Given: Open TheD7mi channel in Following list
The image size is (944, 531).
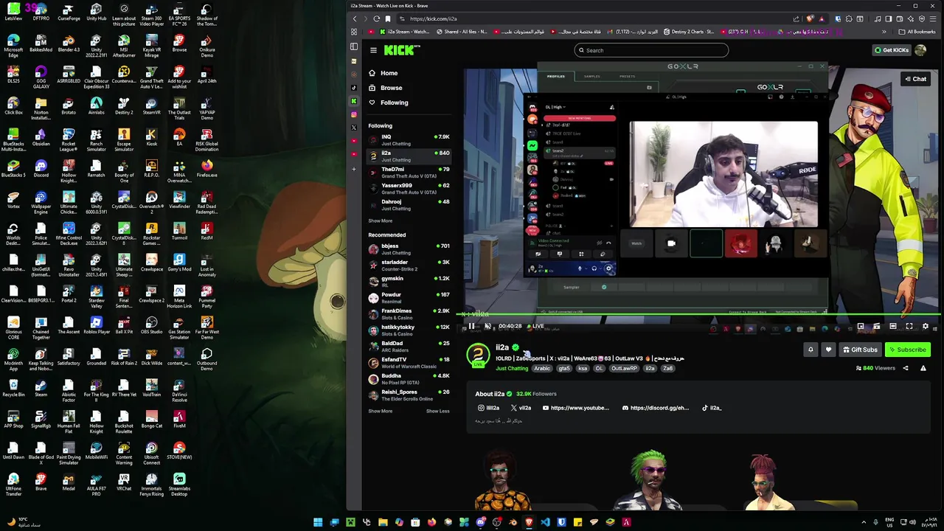Looking at the screenshot, I should click(x=409, y=172).
